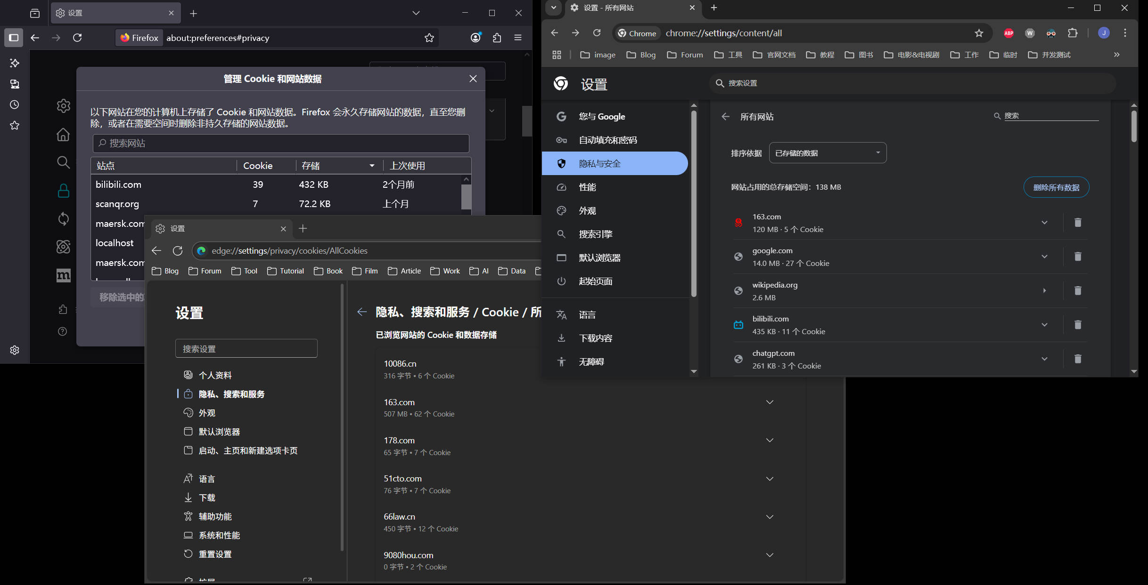1148x585 pixels.
Task: Open 您与 Google in Chrome settings
Action: coord(615,116)
